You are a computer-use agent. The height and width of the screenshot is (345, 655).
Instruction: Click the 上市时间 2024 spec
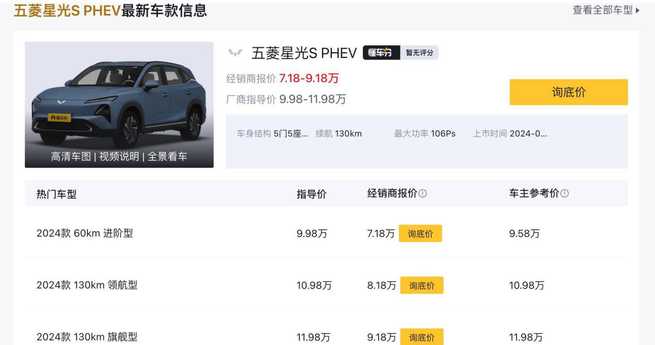pos(510,133)
